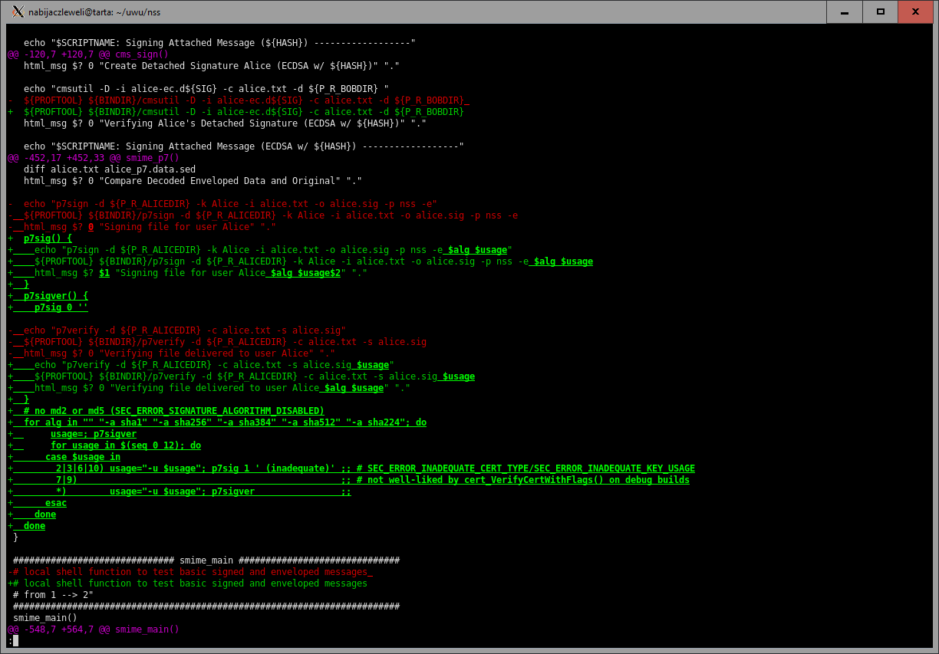Minimize the terminal window
Image resolution: width=939 pixels, height=654 pixels.
click(844, 12)
